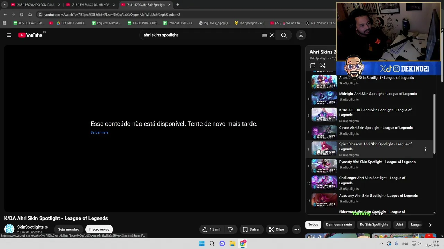Show hidden tray icons chevron

(x=382, y=243)
